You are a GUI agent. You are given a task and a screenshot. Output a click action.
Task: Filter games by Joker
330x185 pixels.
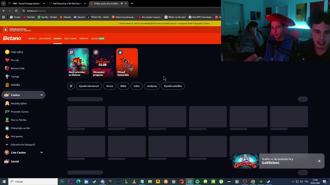click(x=137, y=86)
